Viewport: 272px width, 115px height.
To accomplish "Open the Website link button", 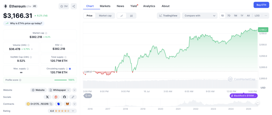I will (39, 90).
